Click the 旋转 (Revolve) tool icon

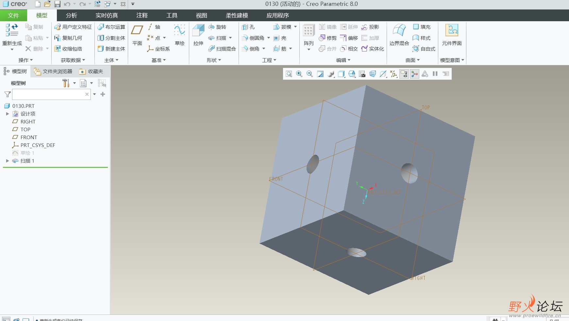211,27
